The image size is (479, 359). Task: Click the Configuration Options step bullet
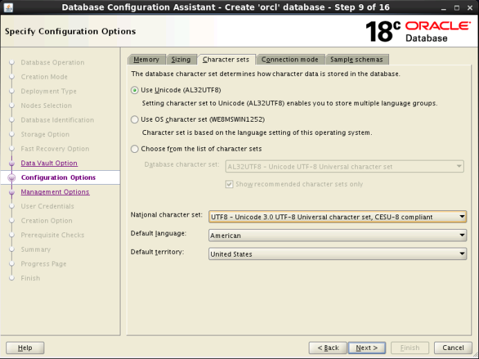pos(12,178)
